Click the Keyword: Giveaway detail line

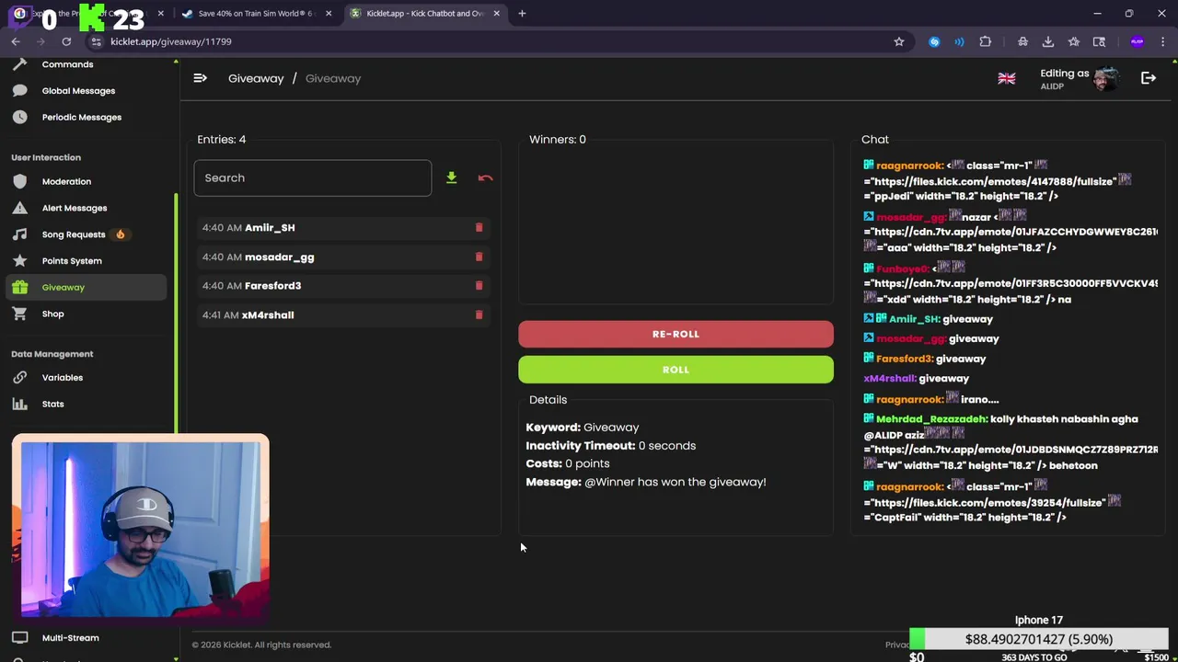pyautogui.click(x=583, y=427)
